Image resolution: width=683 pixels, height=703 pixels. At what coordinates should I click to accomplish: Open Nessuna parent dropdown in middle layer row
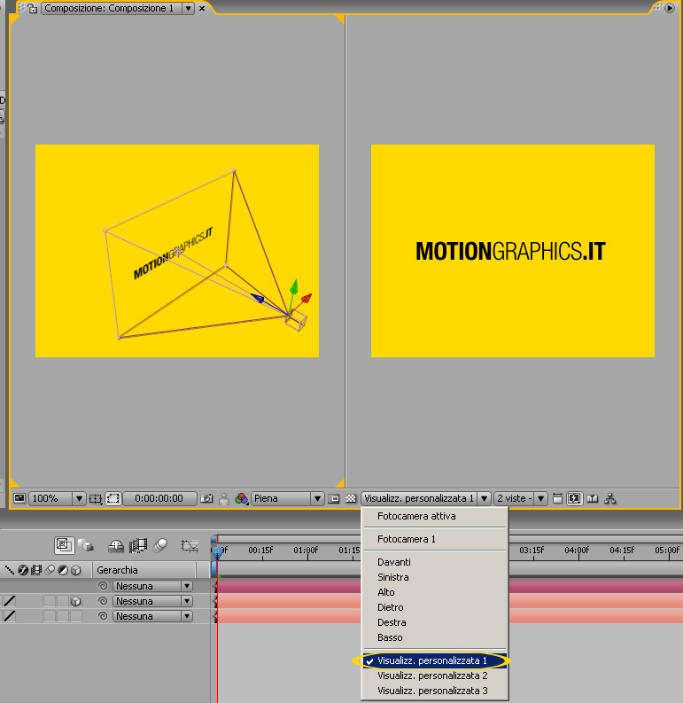(x=152, y=601)
